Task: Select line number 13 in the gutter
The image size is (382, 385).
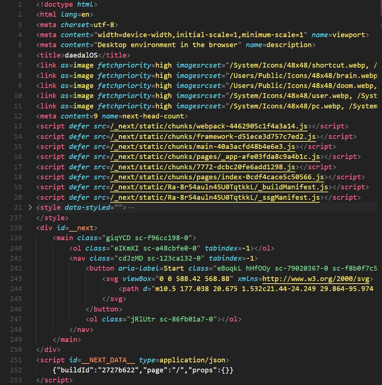Action: [18, 126]
